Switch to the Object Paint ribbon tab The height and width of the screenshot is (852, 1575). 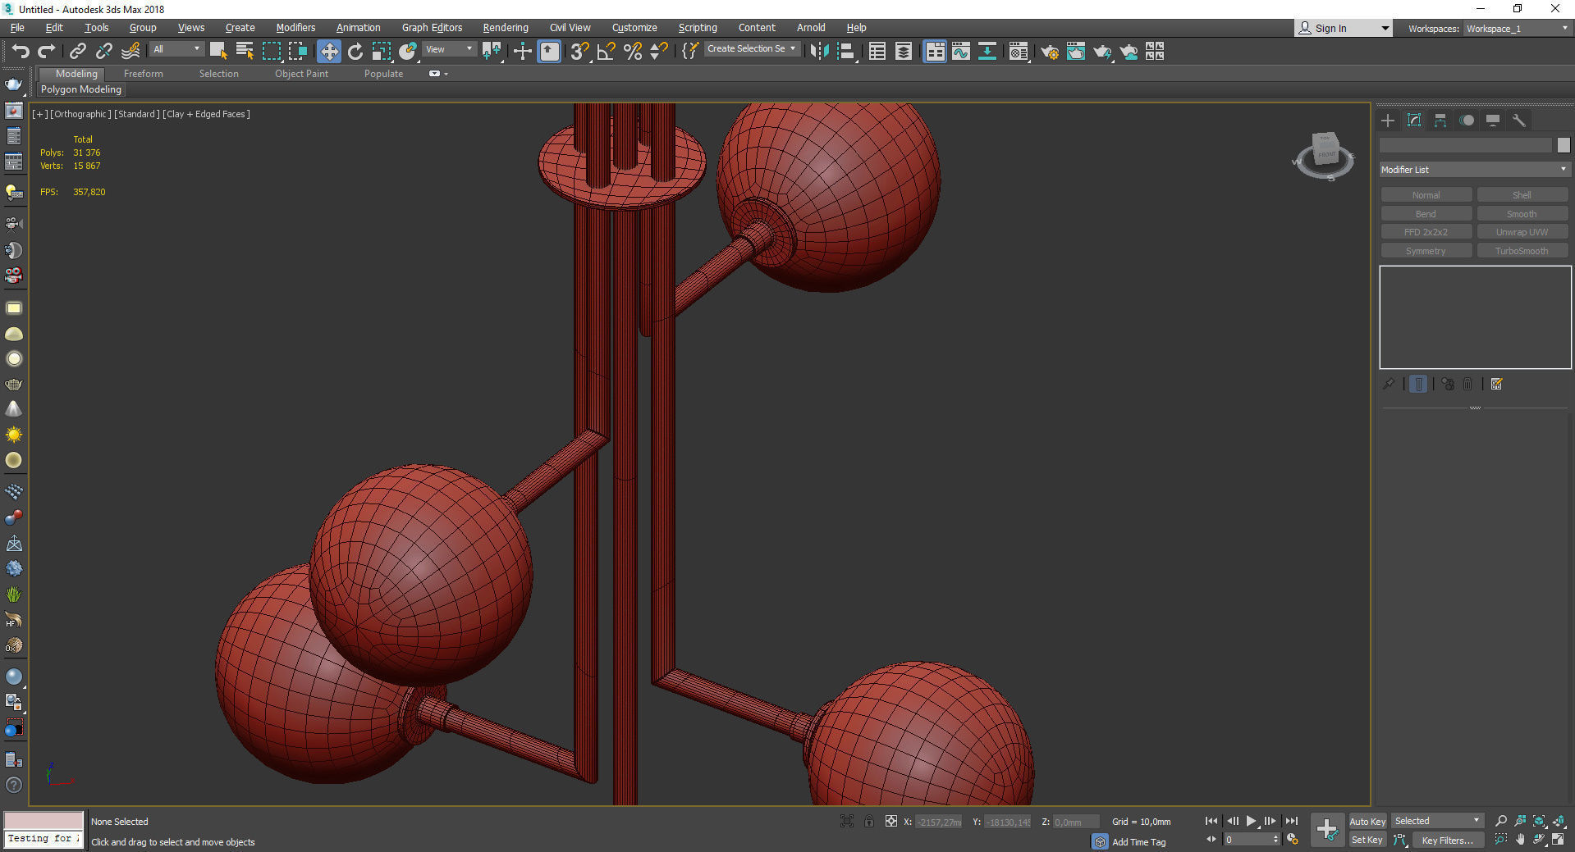pyautogui.click(x=301, y=74)
